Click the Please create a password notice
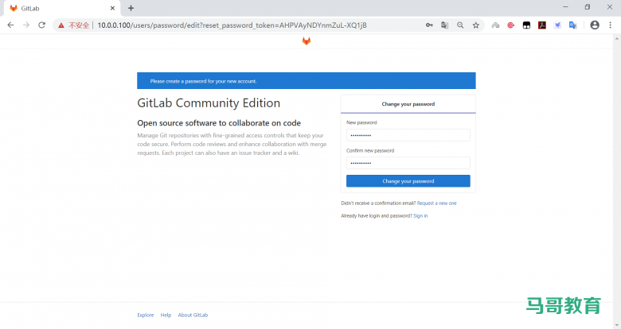 307,81
